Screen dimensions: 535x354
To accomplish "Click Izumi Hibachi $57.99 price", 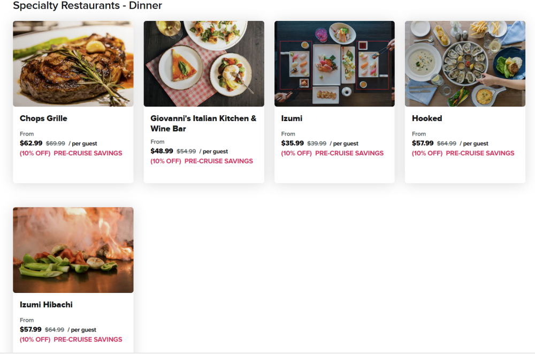I will click(31, 329).
